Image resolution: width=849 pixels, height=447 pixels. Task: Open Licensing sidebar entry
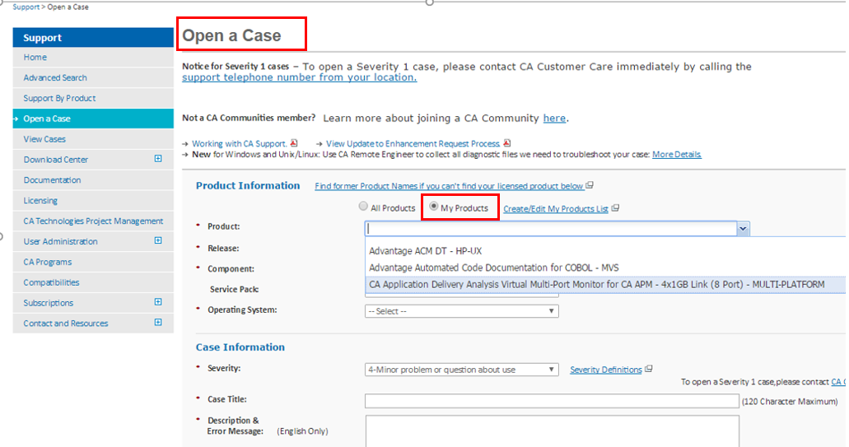(x=93, y=201)
